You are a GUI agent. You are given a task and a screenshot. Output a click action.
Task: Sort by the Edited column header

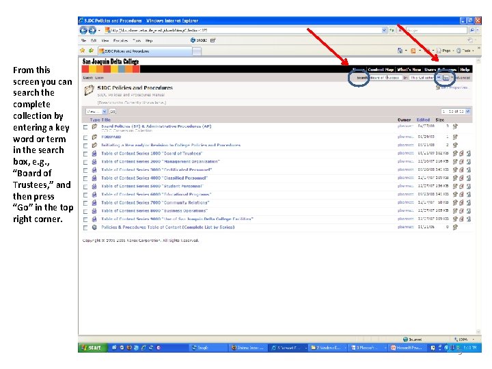(x=423, y=120)
